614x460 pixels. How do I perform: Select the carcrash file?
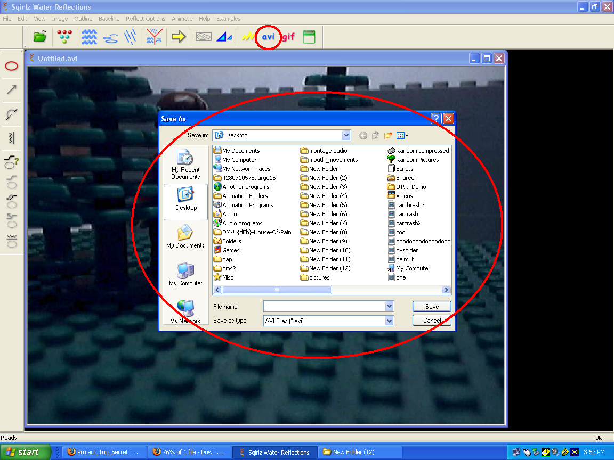point(402,214)
